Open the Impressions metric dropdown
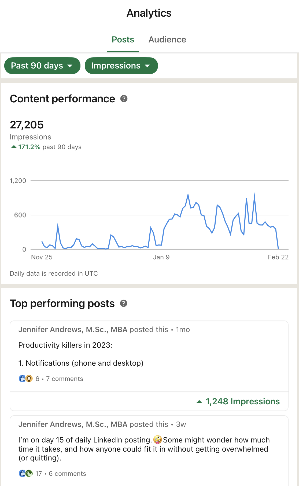 coord(121,66)
